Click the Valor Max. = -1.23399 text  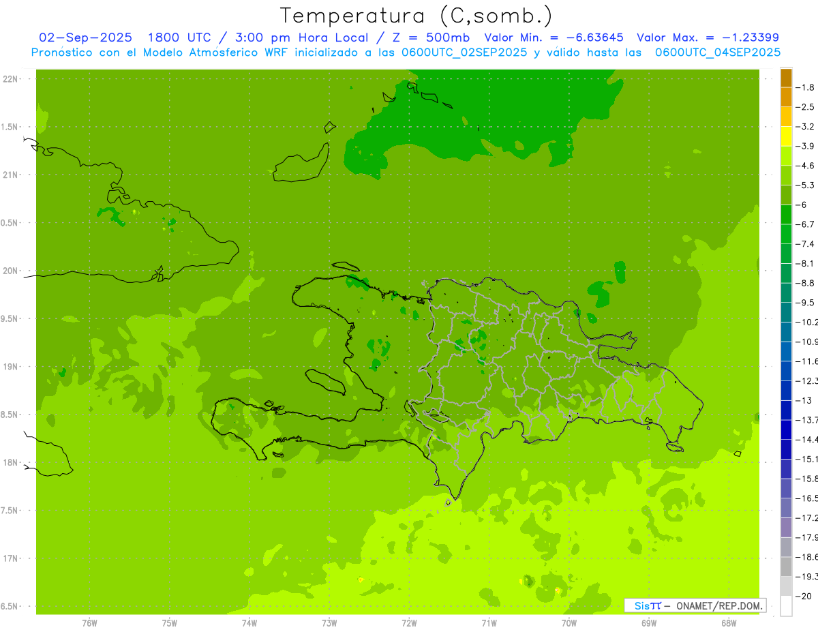tap(708, 37)
